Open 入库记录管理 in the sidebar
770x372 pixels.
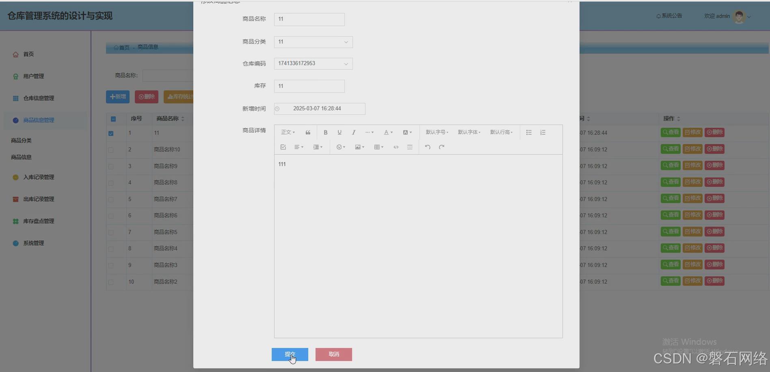tap(39, 177)
